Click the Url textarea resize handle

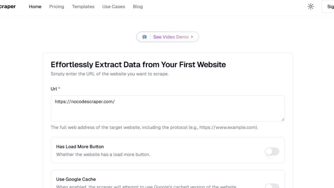tap(282, 119)
